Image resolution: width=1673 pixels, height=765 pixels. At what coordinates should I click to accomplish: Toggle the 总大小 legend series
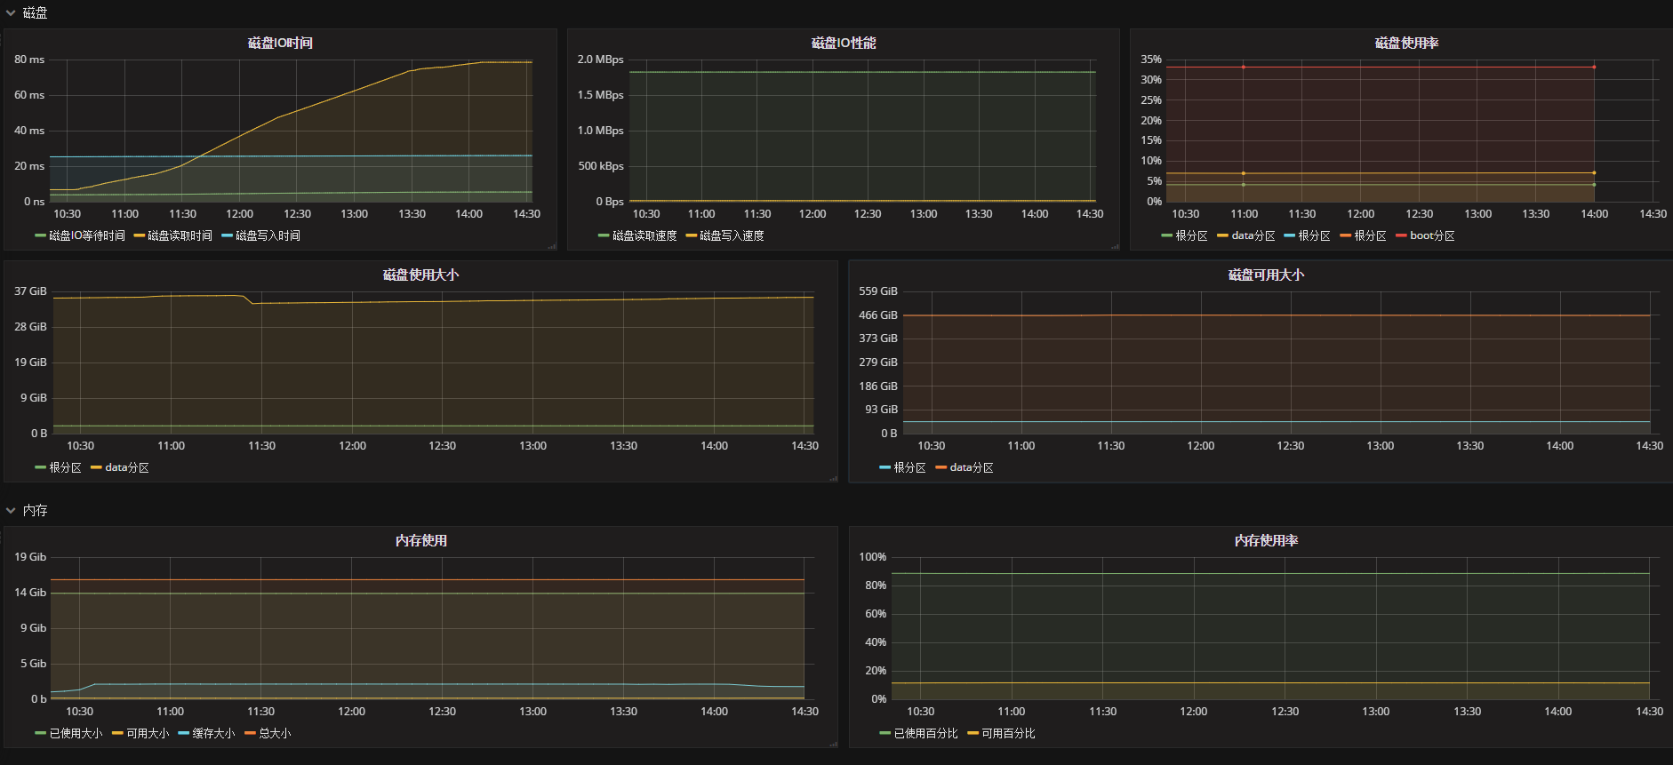tap(275, 733)
